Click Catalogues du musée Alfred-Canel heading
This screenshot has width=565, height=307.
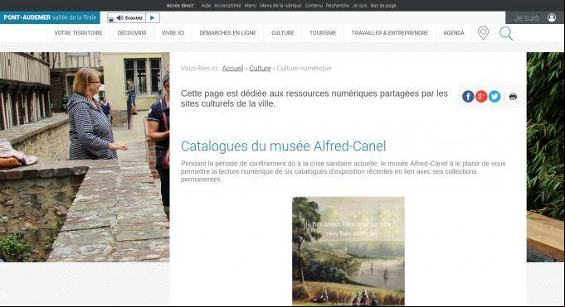pos(283,146)
